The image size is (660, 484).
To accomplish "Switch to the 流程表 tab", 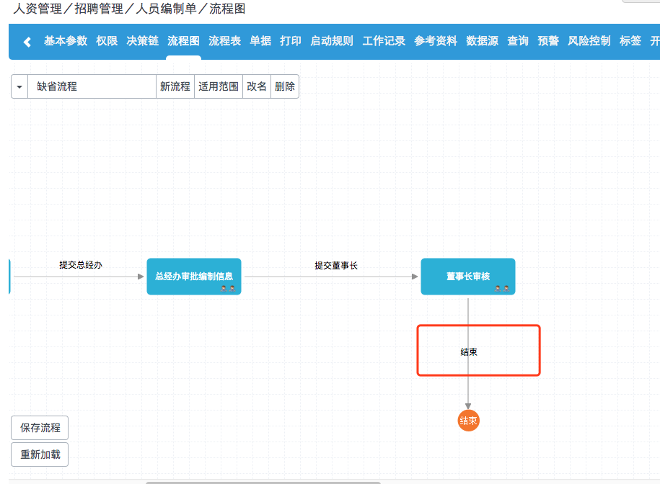I will 224,41.
